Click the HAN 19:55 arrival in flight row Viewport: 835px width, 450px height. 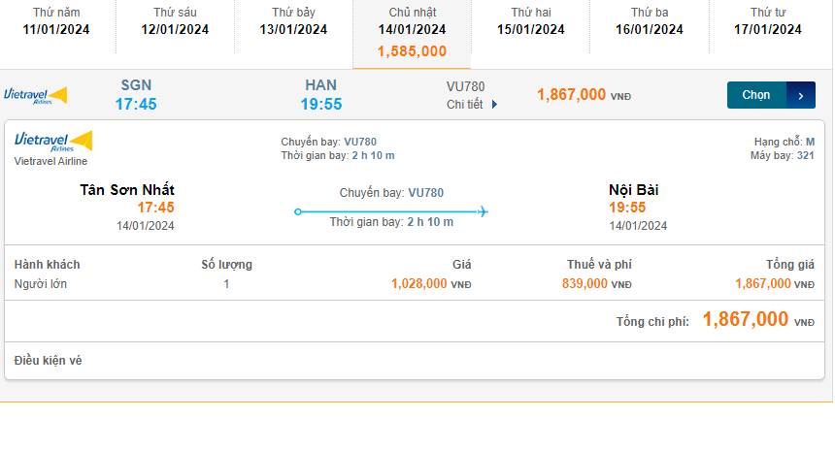(320, 95)
